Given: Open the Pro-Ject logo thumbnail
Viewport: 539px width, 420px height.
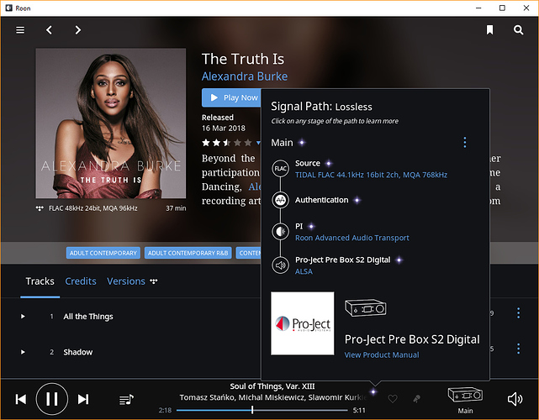Looking at the screenshot, I should (x=302, y=323).
